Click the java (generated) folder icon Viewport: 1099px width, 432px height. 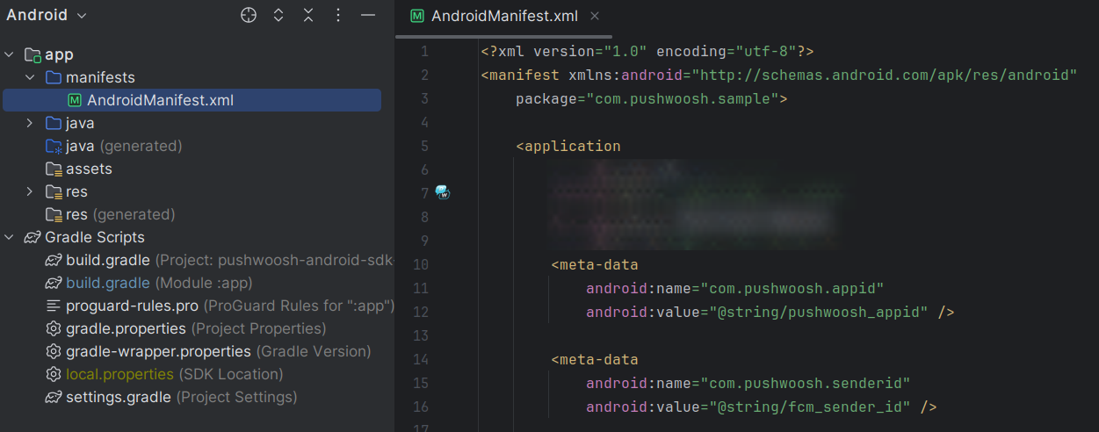tap(54, 146)
